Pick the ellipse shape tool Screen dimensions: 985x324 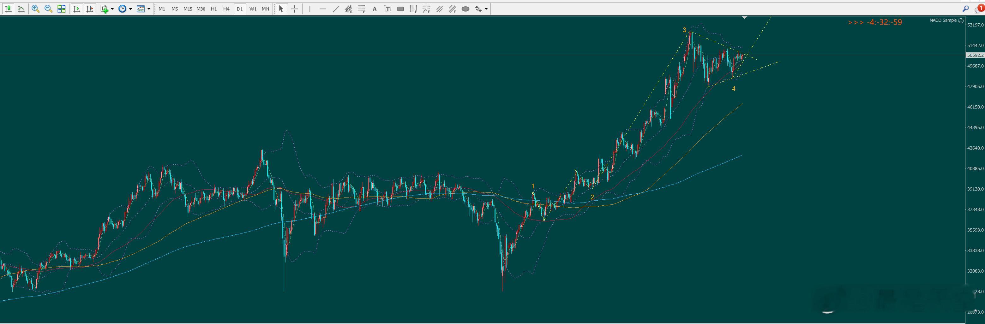click(x=466, y=9)
